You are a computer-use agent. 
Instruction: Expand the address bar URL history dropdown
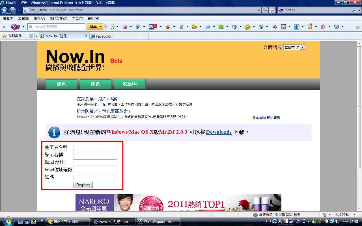pos(259,10)
